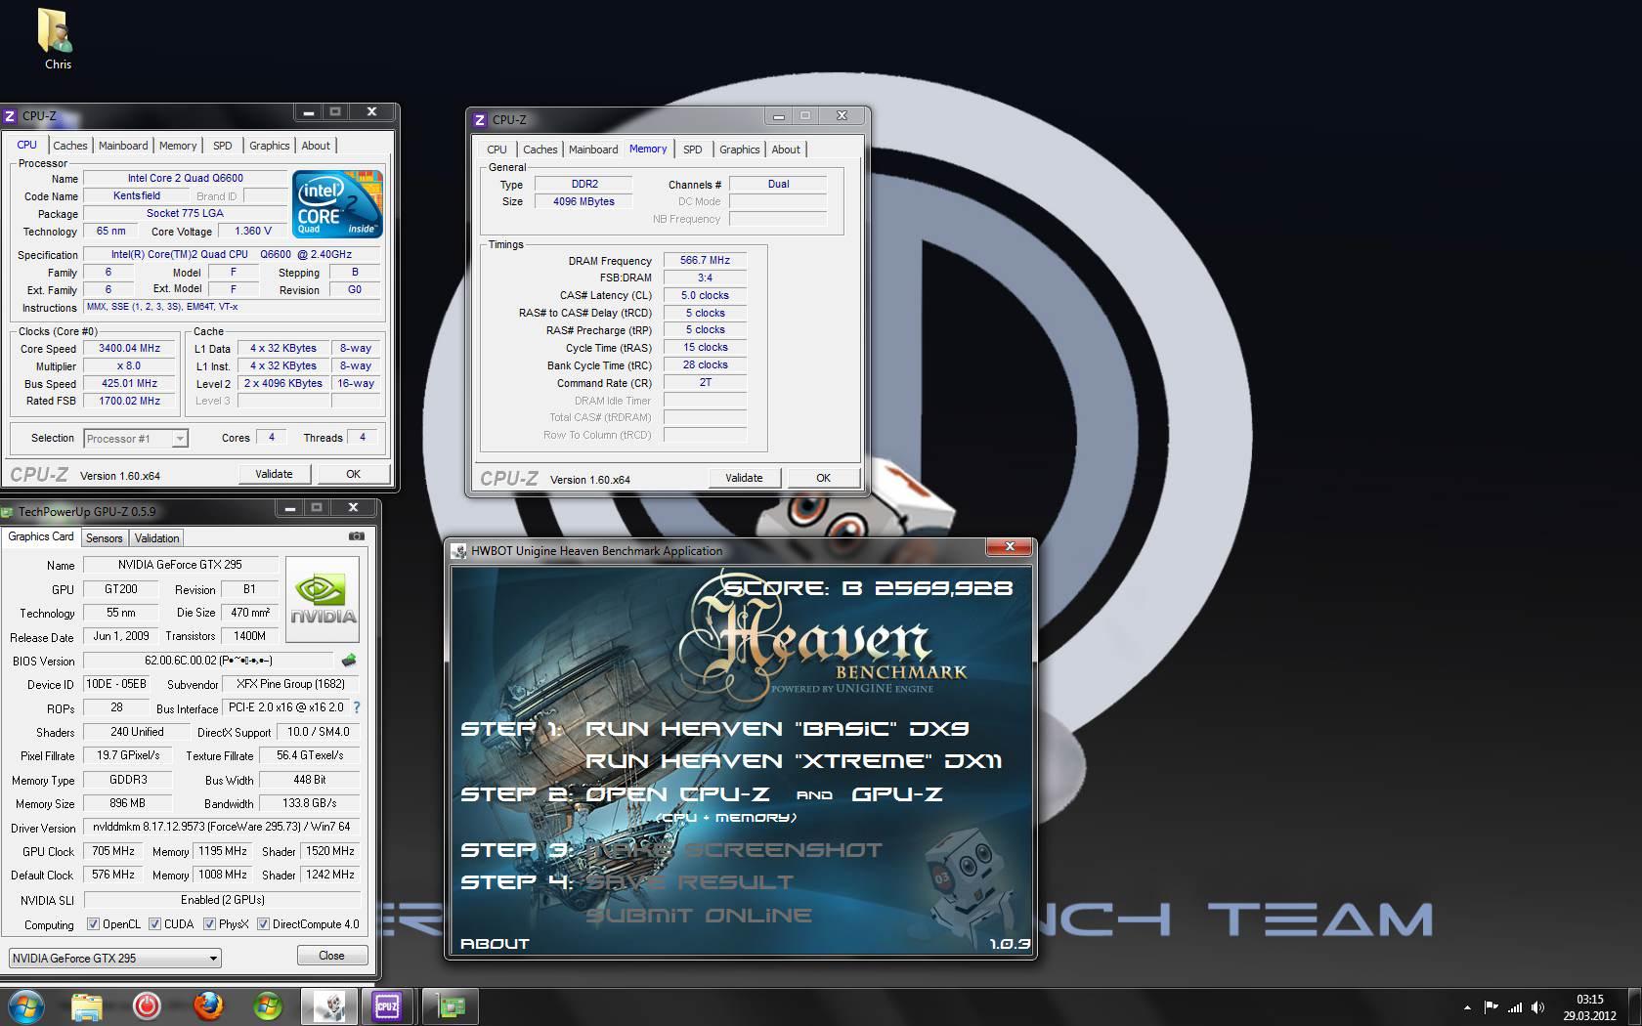Click Submit Online in Heaven app
The height and width of the screenshot is (1026, 1642).
click(x=699, y=916)
